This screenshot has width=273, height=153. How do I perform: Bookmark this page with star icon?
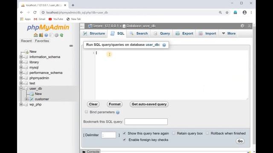coord(227,12)
